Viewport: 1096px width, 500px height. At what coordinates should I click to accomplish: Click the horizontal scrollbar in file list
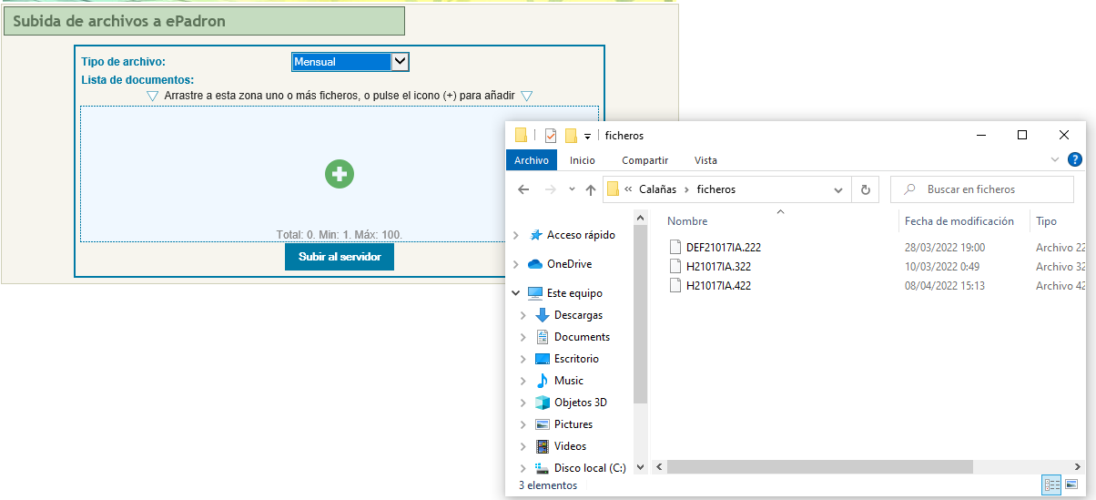(x=819, y=467)
